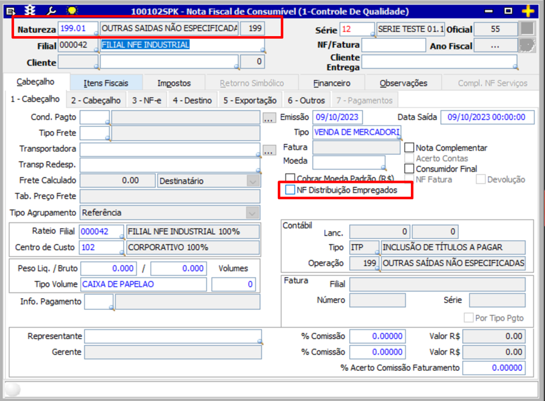Click the Emissão date field
The image size is (545, 401).
click(337, 117)
